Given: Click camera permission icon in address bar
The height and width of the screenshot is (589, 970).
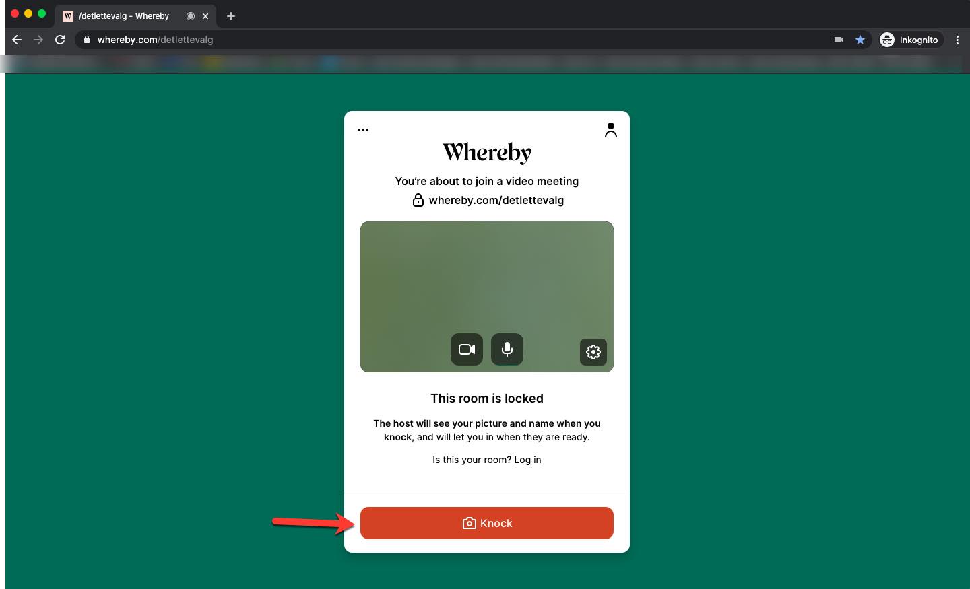Looking at the screenshot, I should point(838,40).
